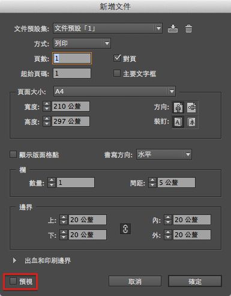The image size is (231, 296).
Task: Select right-to-left binding icon
Action: [191, 122]
